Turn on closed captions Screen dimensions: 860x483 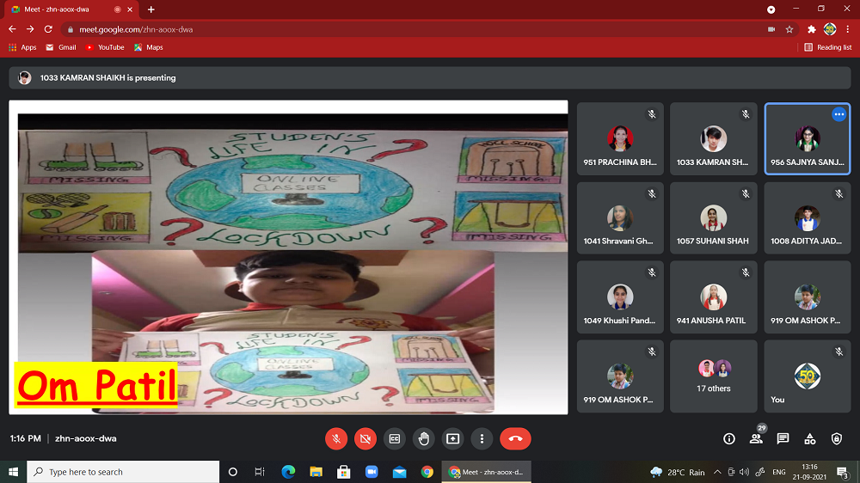(395, 438)
